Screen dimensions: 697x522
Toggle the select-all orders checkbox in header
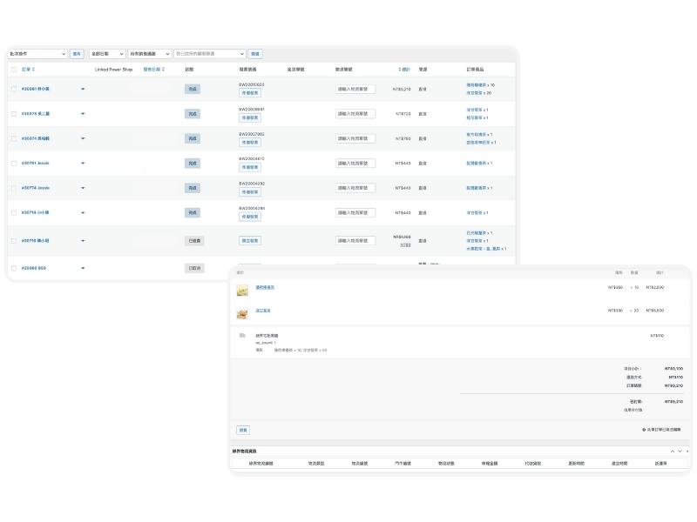click(x=14, y=69)
